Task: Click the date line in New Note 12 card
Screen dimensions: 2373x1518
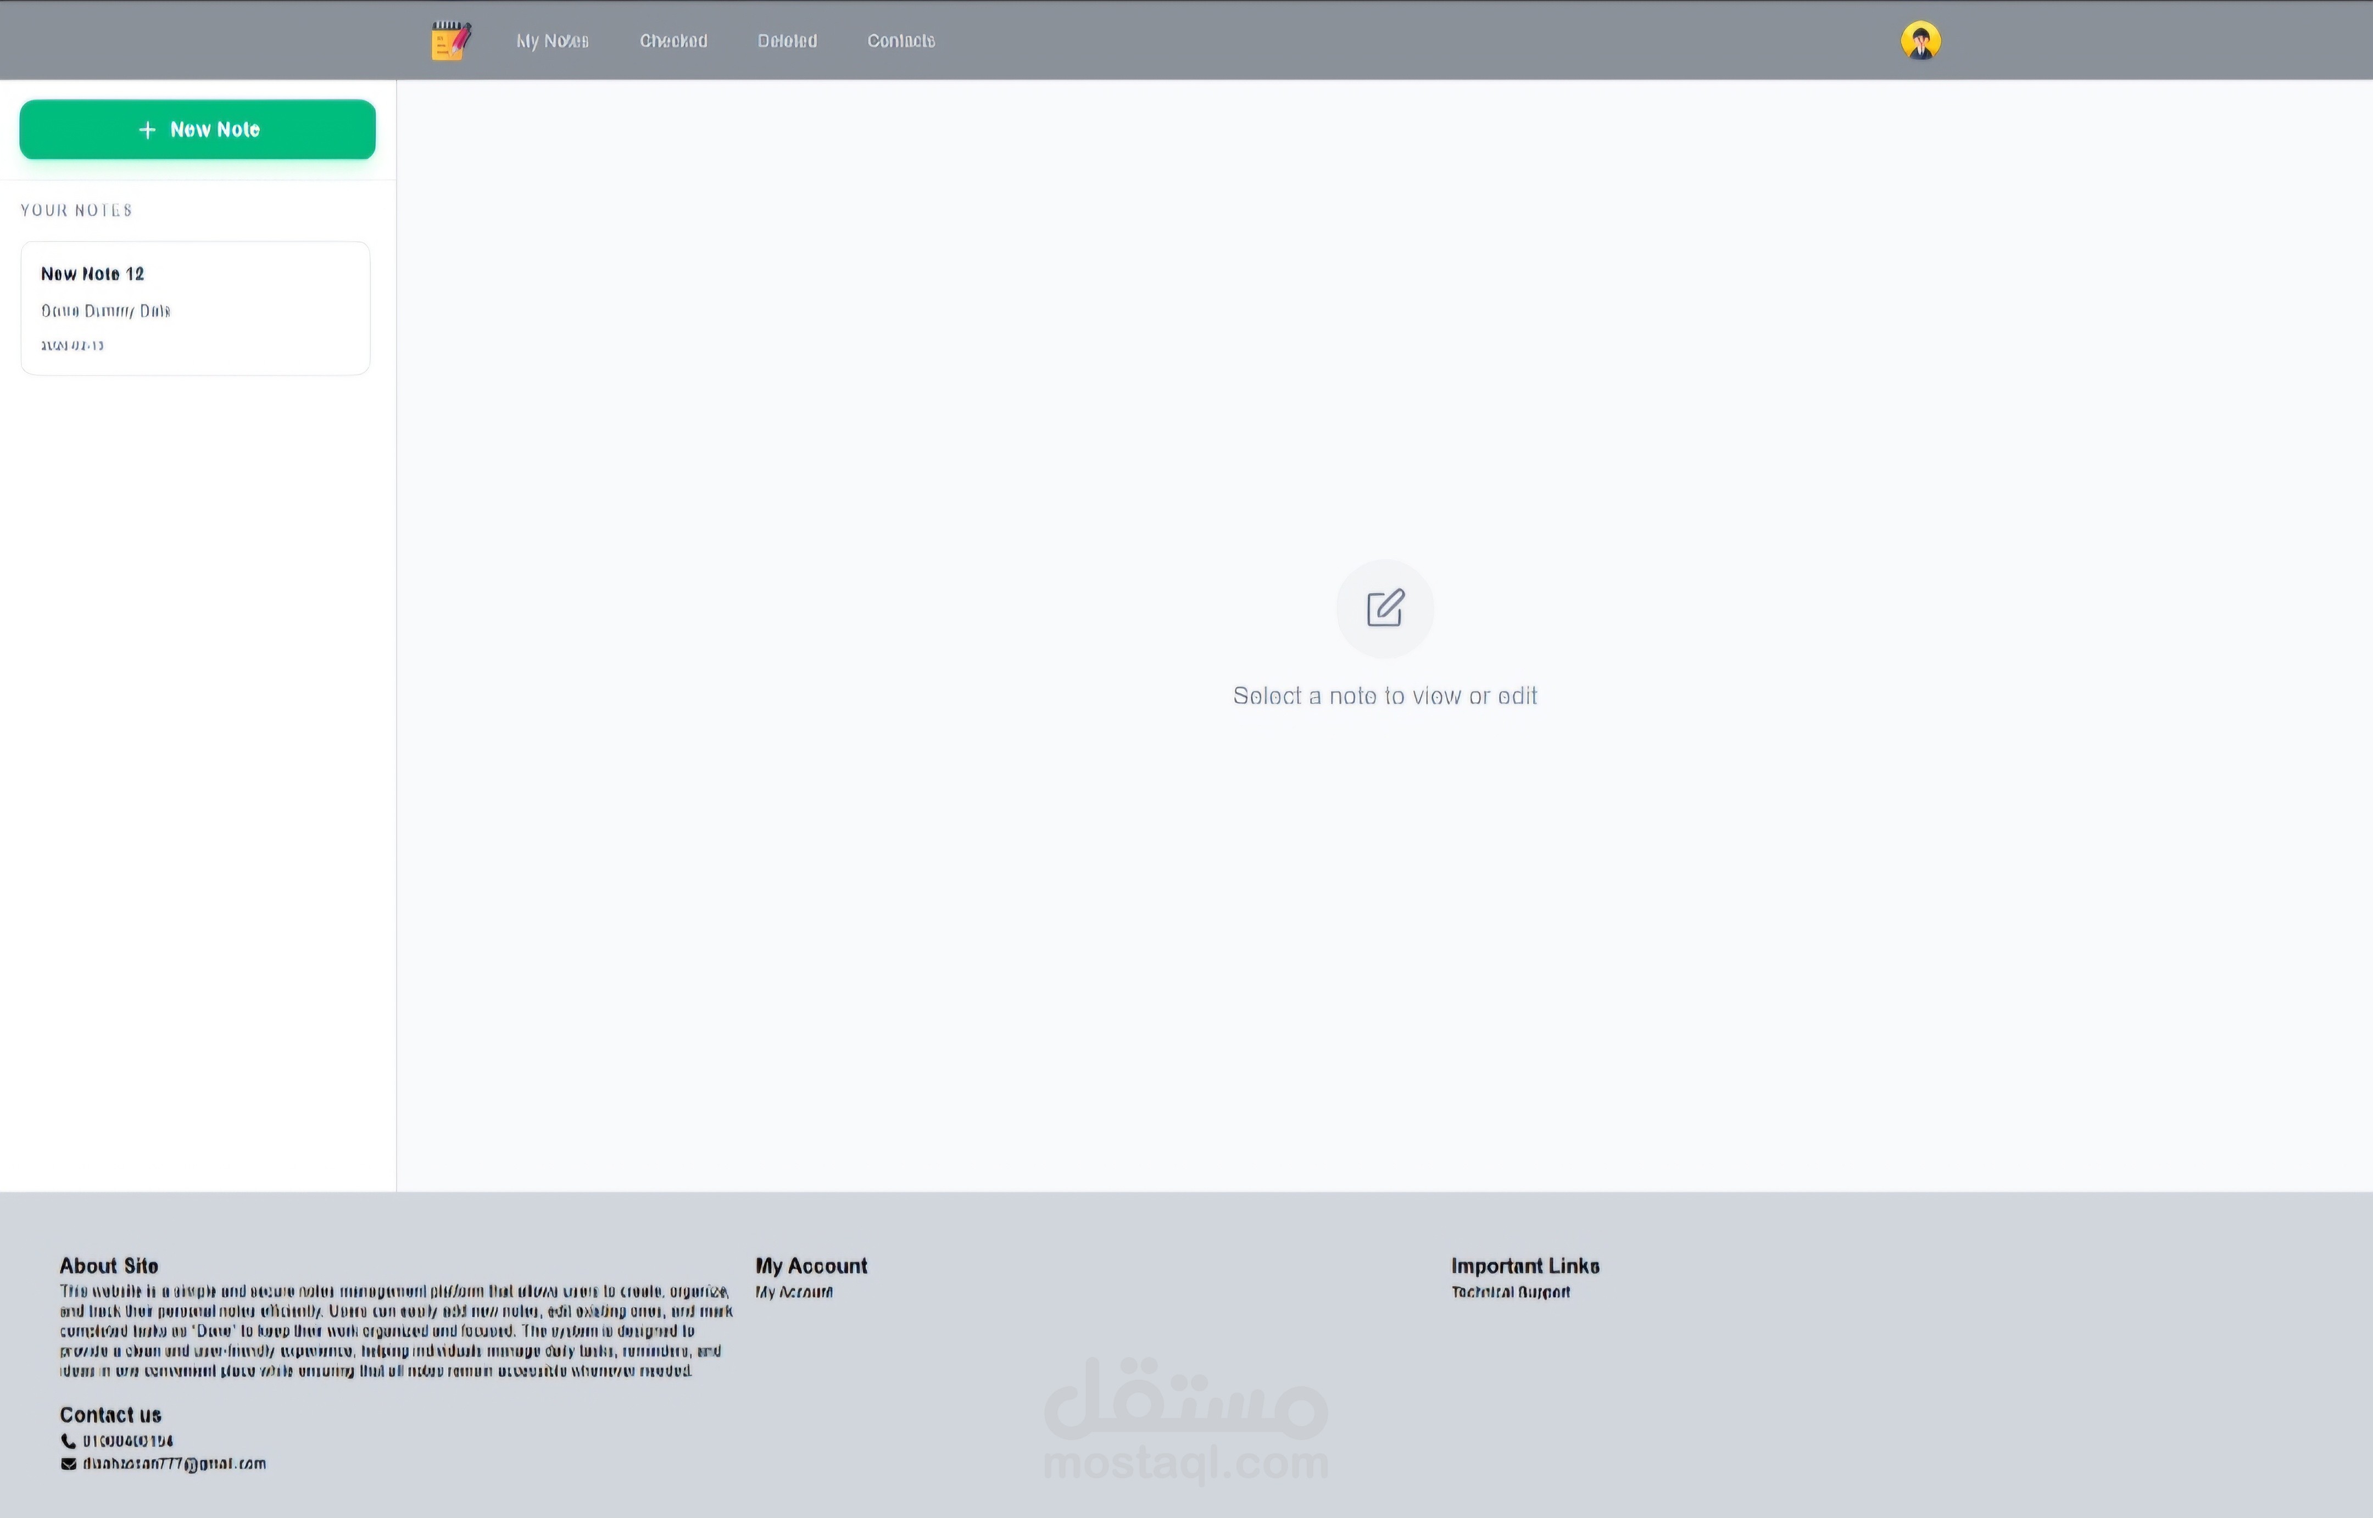Action: [x=72, y=345]
